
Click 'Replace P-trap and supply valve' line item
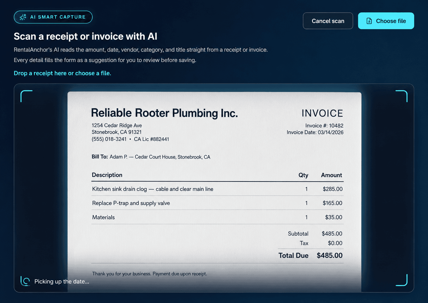pos(131,203)
